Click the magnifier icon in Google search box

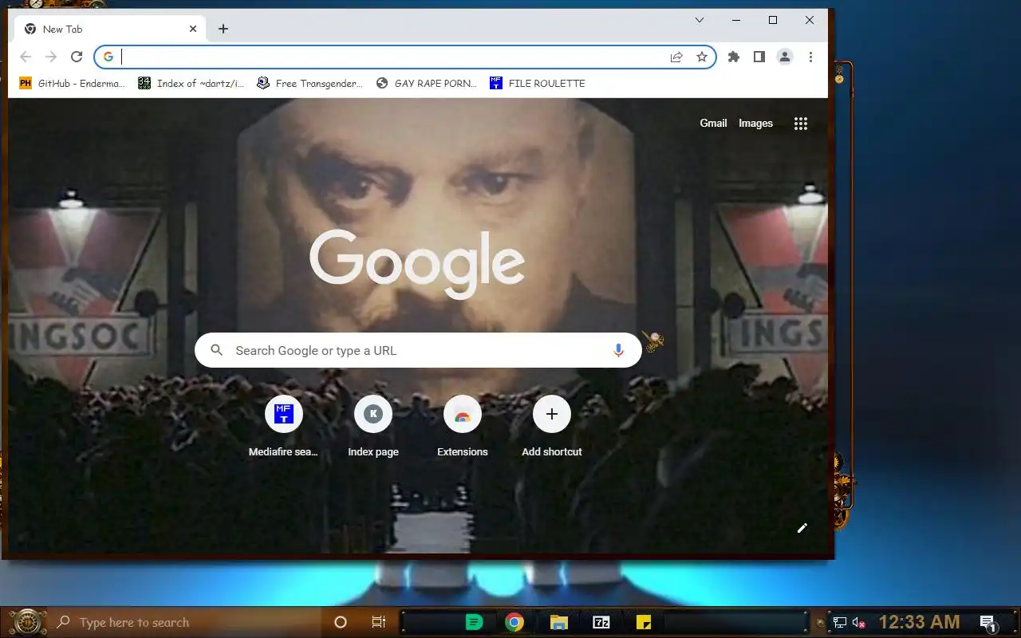click(x=216, y=350)
